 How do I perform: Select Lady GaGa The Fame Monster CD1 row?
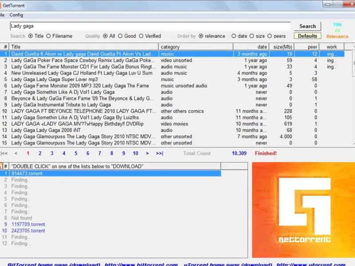[x=172, y=66]
